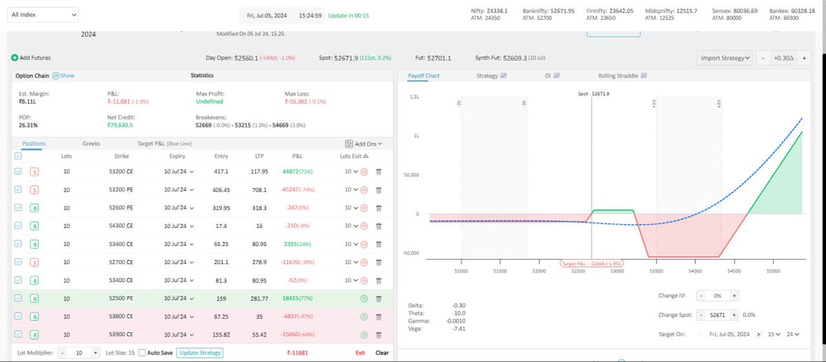Click the green circle icon on the 53800 CE row
The height and width of the screenshot is (362, 826).
[x=364, y=316]
